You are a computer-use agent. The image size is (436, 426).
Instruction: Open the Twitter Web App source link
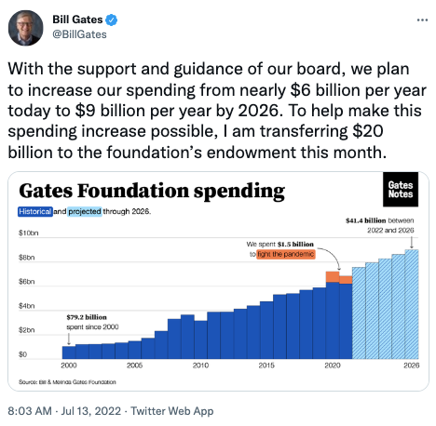172,411
